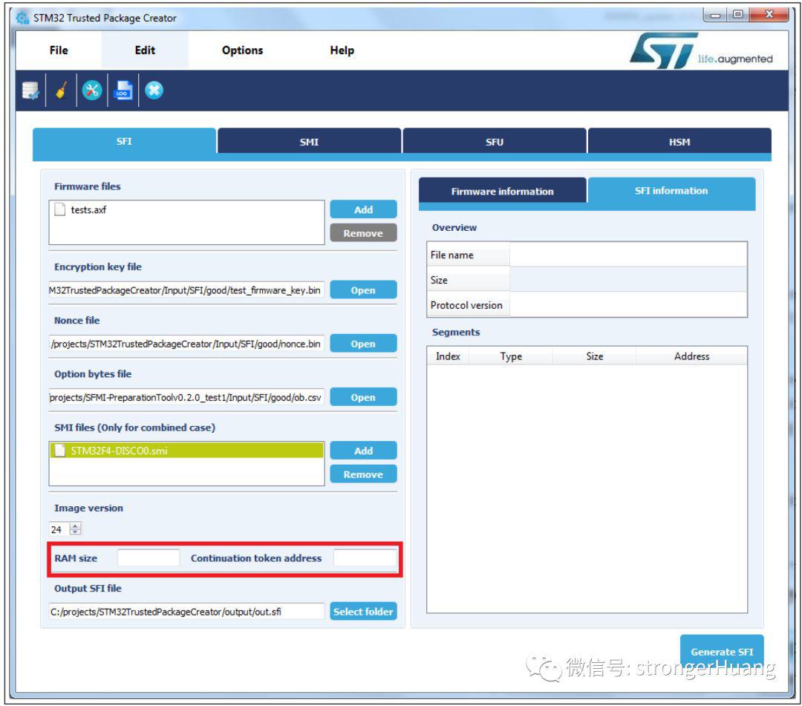Viewport: 802px width, 706px height.
Task: Click the Continuation token address field
Action: coord(365,558)
